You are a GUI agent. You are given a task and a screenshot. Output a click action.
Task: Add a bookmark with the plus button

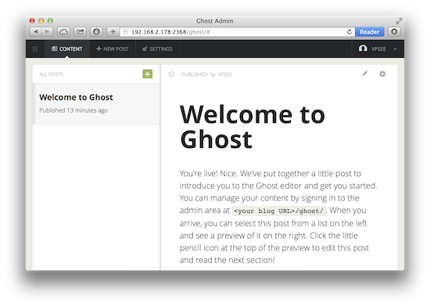pyautogui.click(x=113, y=32)
